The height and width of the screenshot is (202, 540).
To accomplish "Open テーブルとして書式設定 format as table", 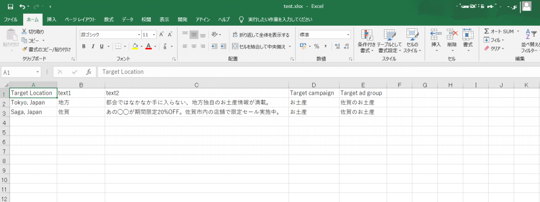I will click(x=390, y=41).
